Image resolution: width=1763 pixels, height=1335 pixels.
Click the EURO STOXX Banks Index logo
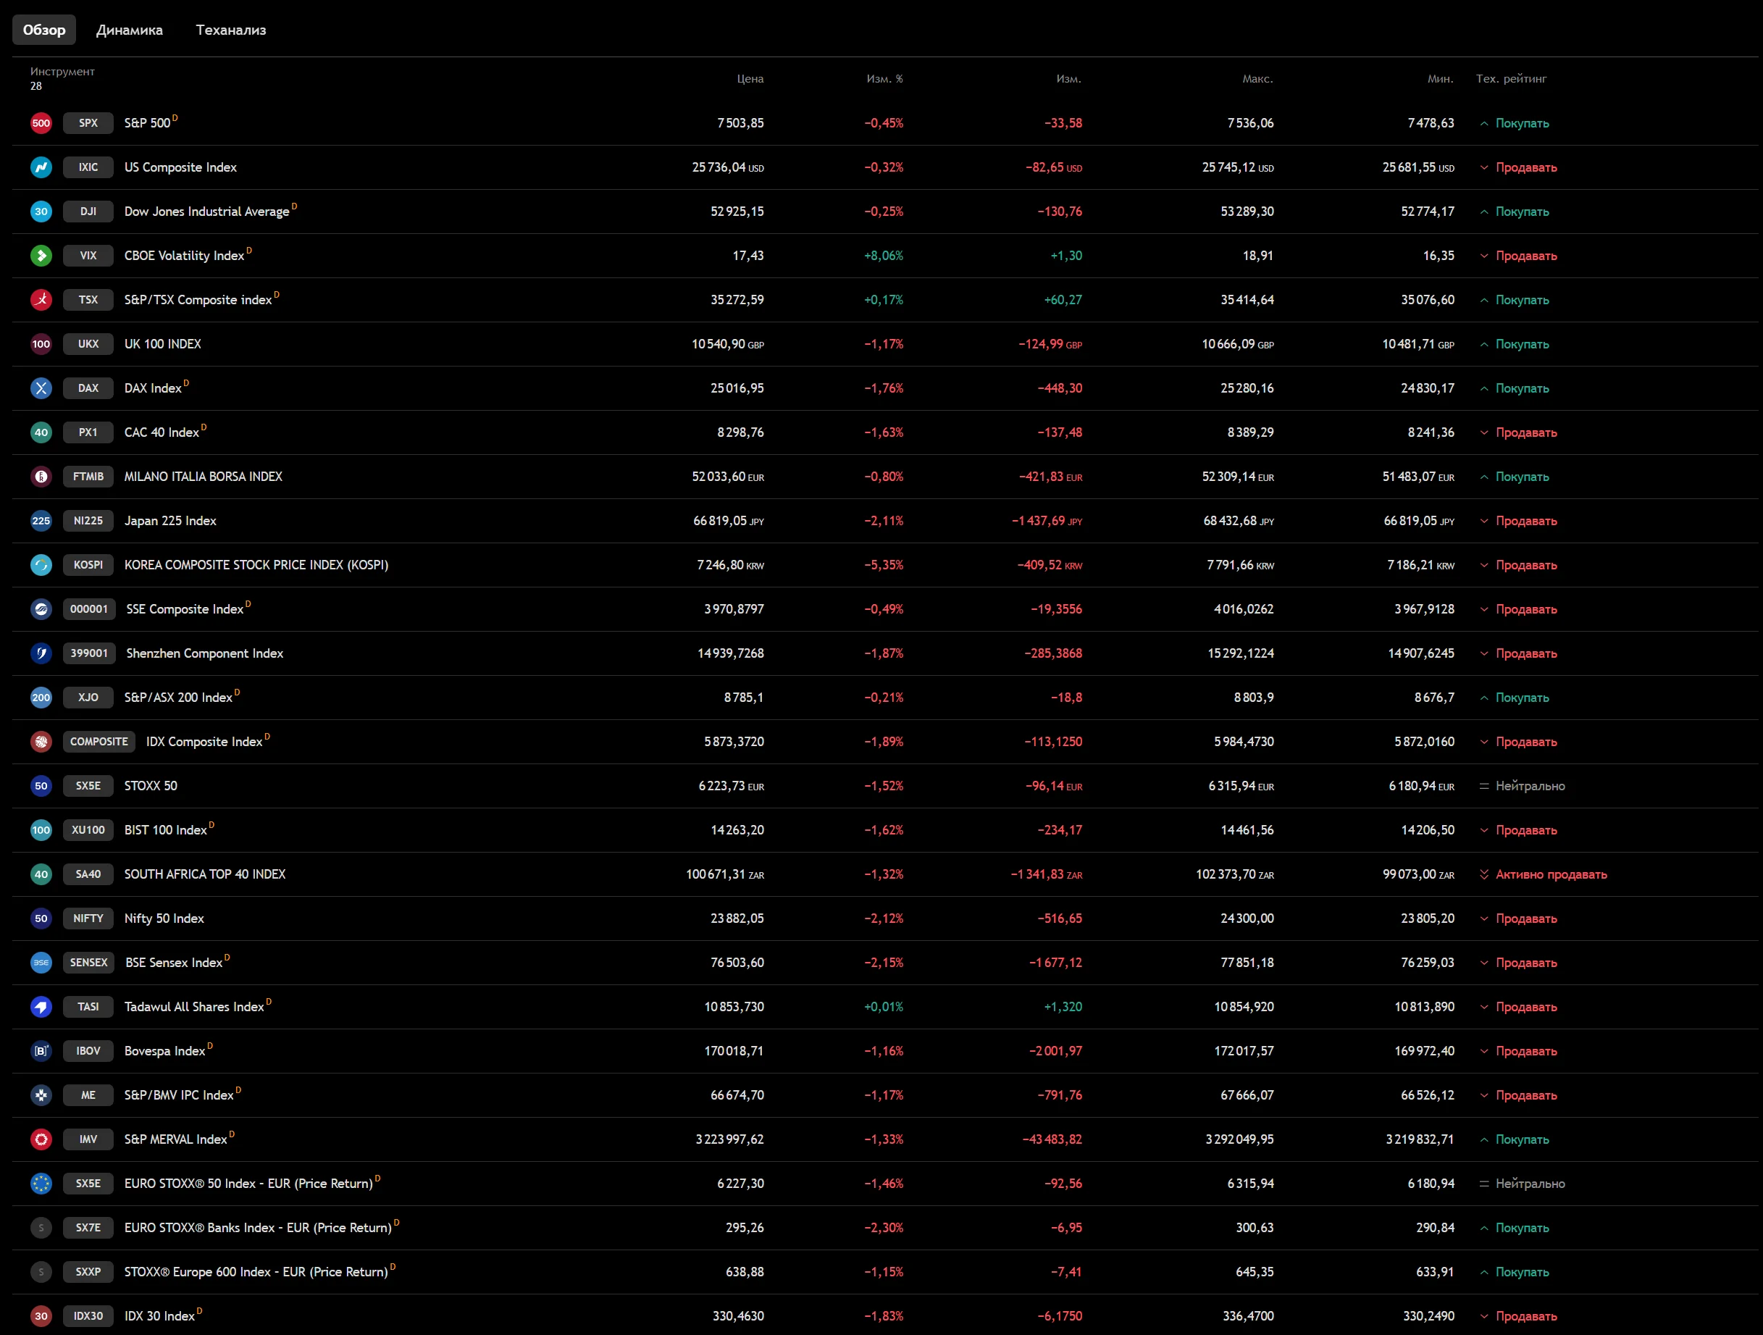[x=41, y=1229]
